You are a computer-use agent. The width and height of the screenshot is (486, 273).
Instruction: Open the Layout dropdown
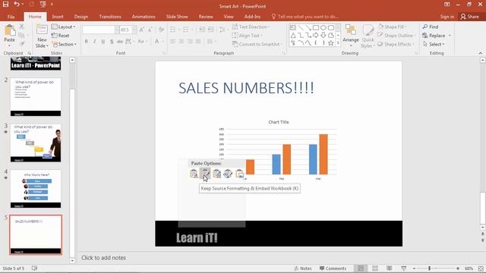(x=64, y=27)
